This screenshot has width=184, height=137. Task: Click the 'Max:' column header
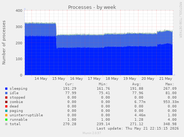click(170, 84)
